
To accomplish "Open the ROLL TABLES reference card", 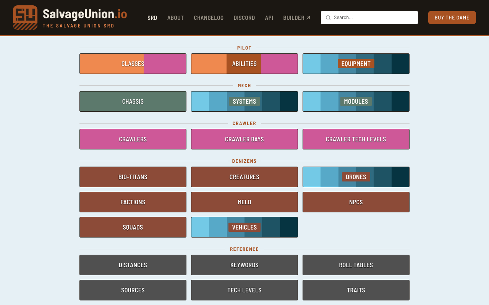I will click(356, 265).
